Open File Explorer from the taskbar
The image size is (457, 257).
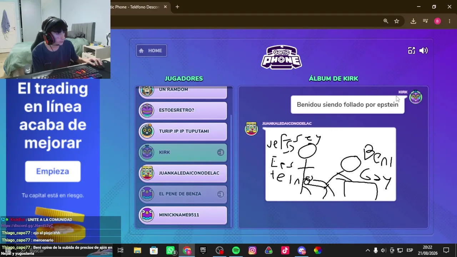tap(137, 251)
